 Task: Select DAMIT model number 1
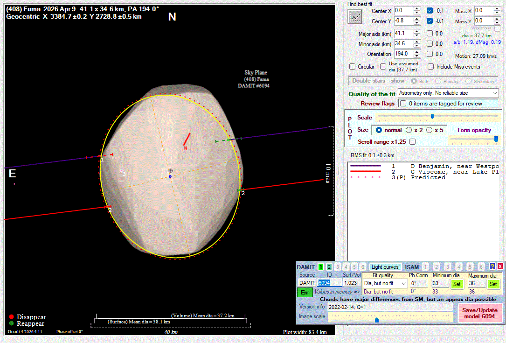point(321,267)
